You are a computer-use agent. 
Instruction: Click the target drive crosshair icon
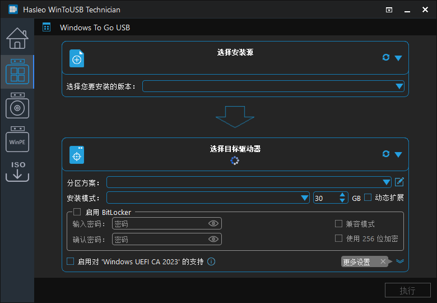point(77,155)
